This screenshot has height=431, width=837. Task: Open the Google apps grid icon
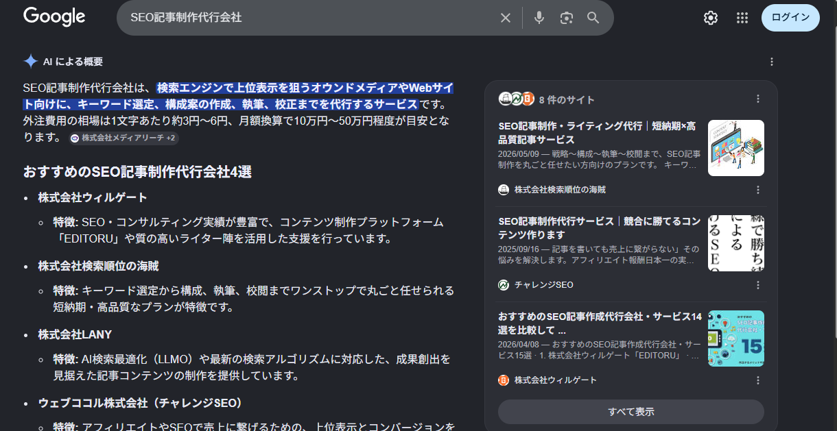pos(742,18)
